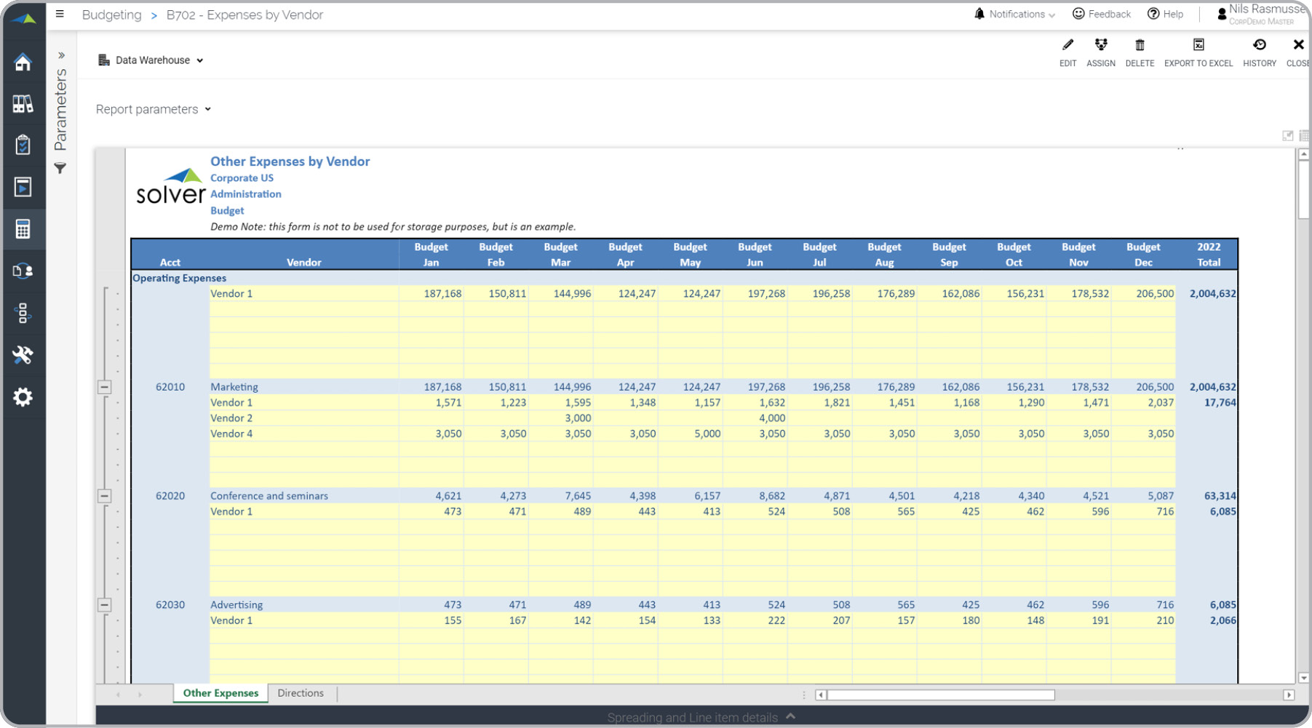Open the hamburger navigation menu

(x=60, y=14)
